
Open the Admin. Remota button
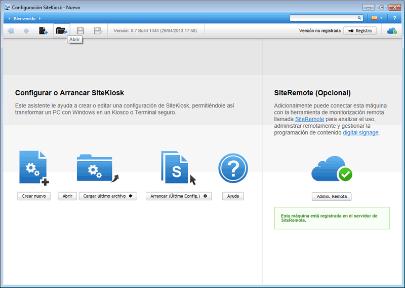click(332, 197)
